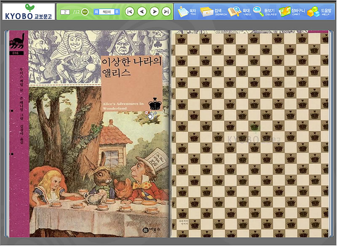Activate the 돋보기 (ZGlass) magnifier
Screen dimensions: 337x246
pyautogui.click(x=265, y=11)
